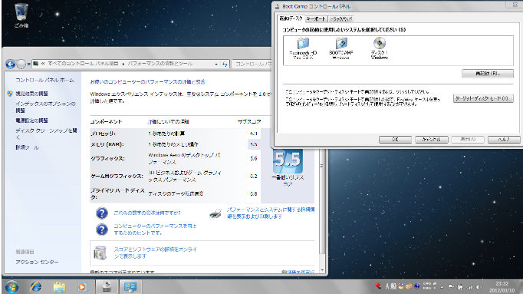Expand the address bar history dropdown
Viewport: 523px width, 294px height.
pos(216,64)
